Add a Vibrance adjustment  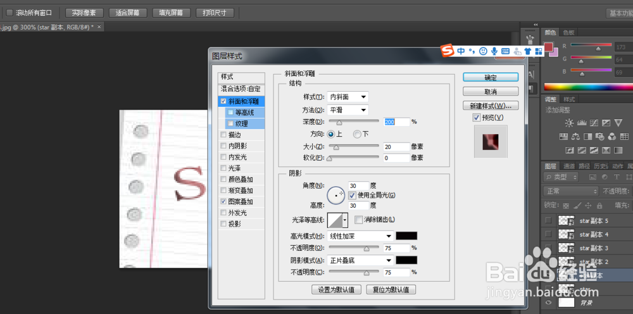[618, 123]
